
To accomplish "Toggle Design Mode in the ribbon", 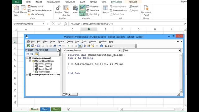I will (82, 10).
